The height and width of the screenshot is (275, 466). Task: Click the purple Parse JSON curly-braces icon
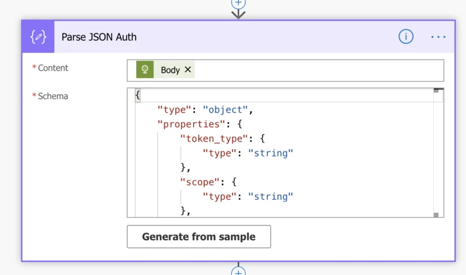38,37
